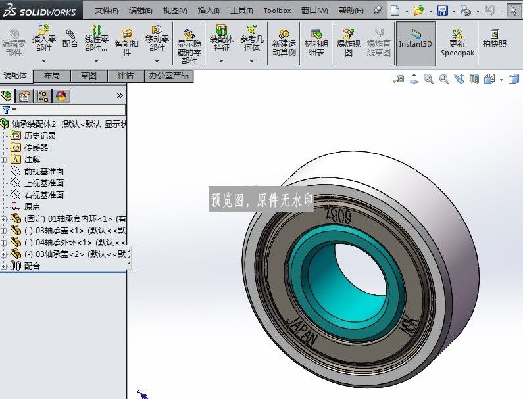Switch to the 布局 tab
The height and width of the screenshot is (399, 523).
coord(52,76)
